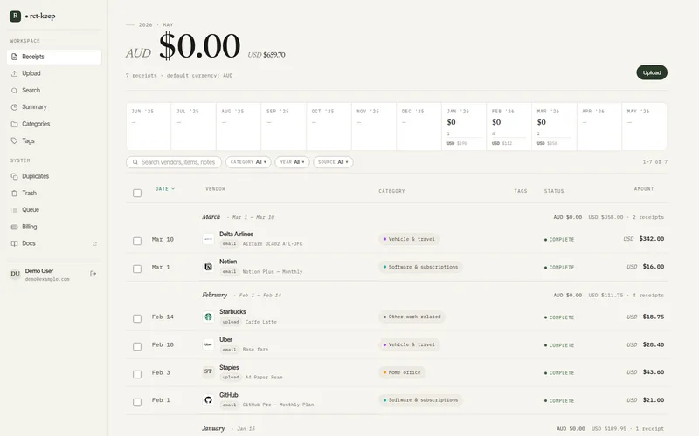This screenshot has width=699, height=436.
Task: Click Vehicle & travel tag on Uber row
Action: coord(409,344)
